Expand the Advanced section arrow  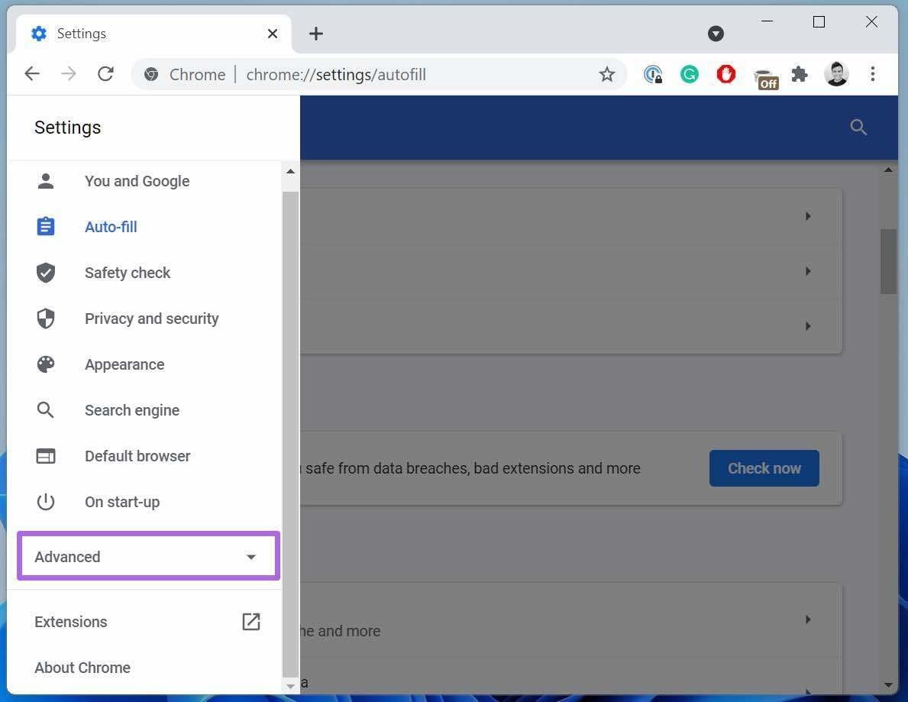point(250,557)
